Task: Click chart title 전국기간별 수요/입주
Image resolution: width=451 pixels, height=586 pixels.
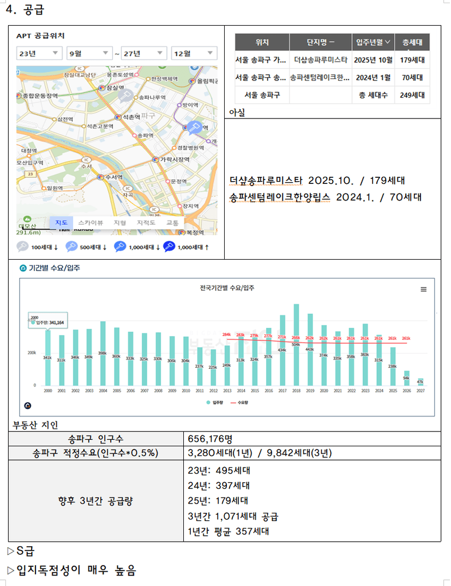Action: 227,288
